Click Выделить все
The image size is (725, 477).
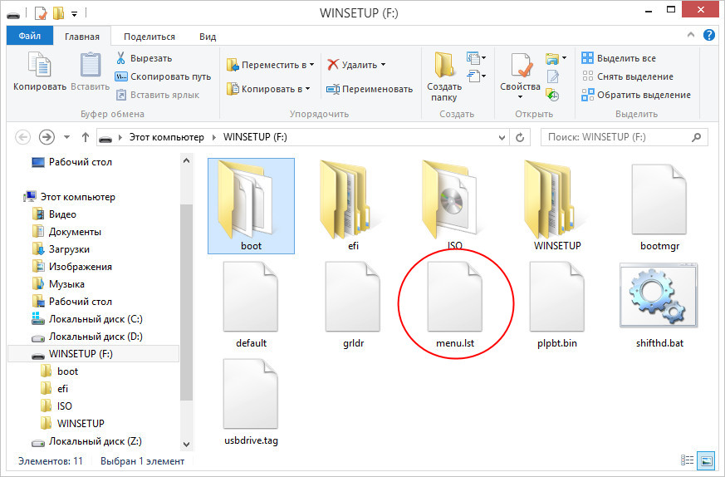click(619, 58)
